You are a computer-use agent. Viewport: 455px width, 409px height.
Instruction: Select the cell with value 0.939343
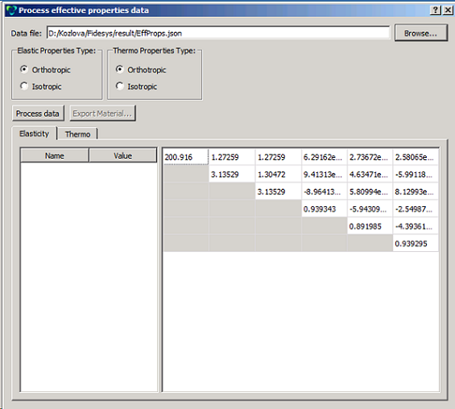tap(324, 209)
